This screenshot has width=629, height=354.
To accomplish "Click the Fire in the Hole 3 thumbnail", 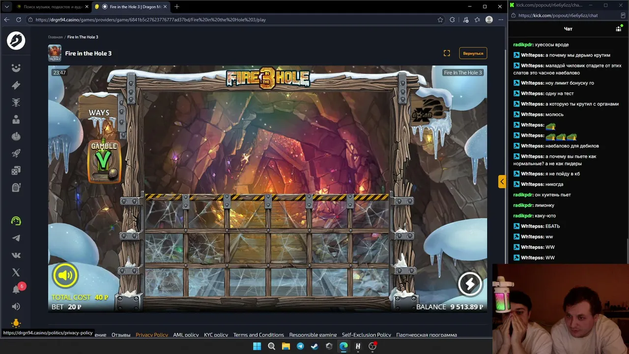I will click(55, 53).
